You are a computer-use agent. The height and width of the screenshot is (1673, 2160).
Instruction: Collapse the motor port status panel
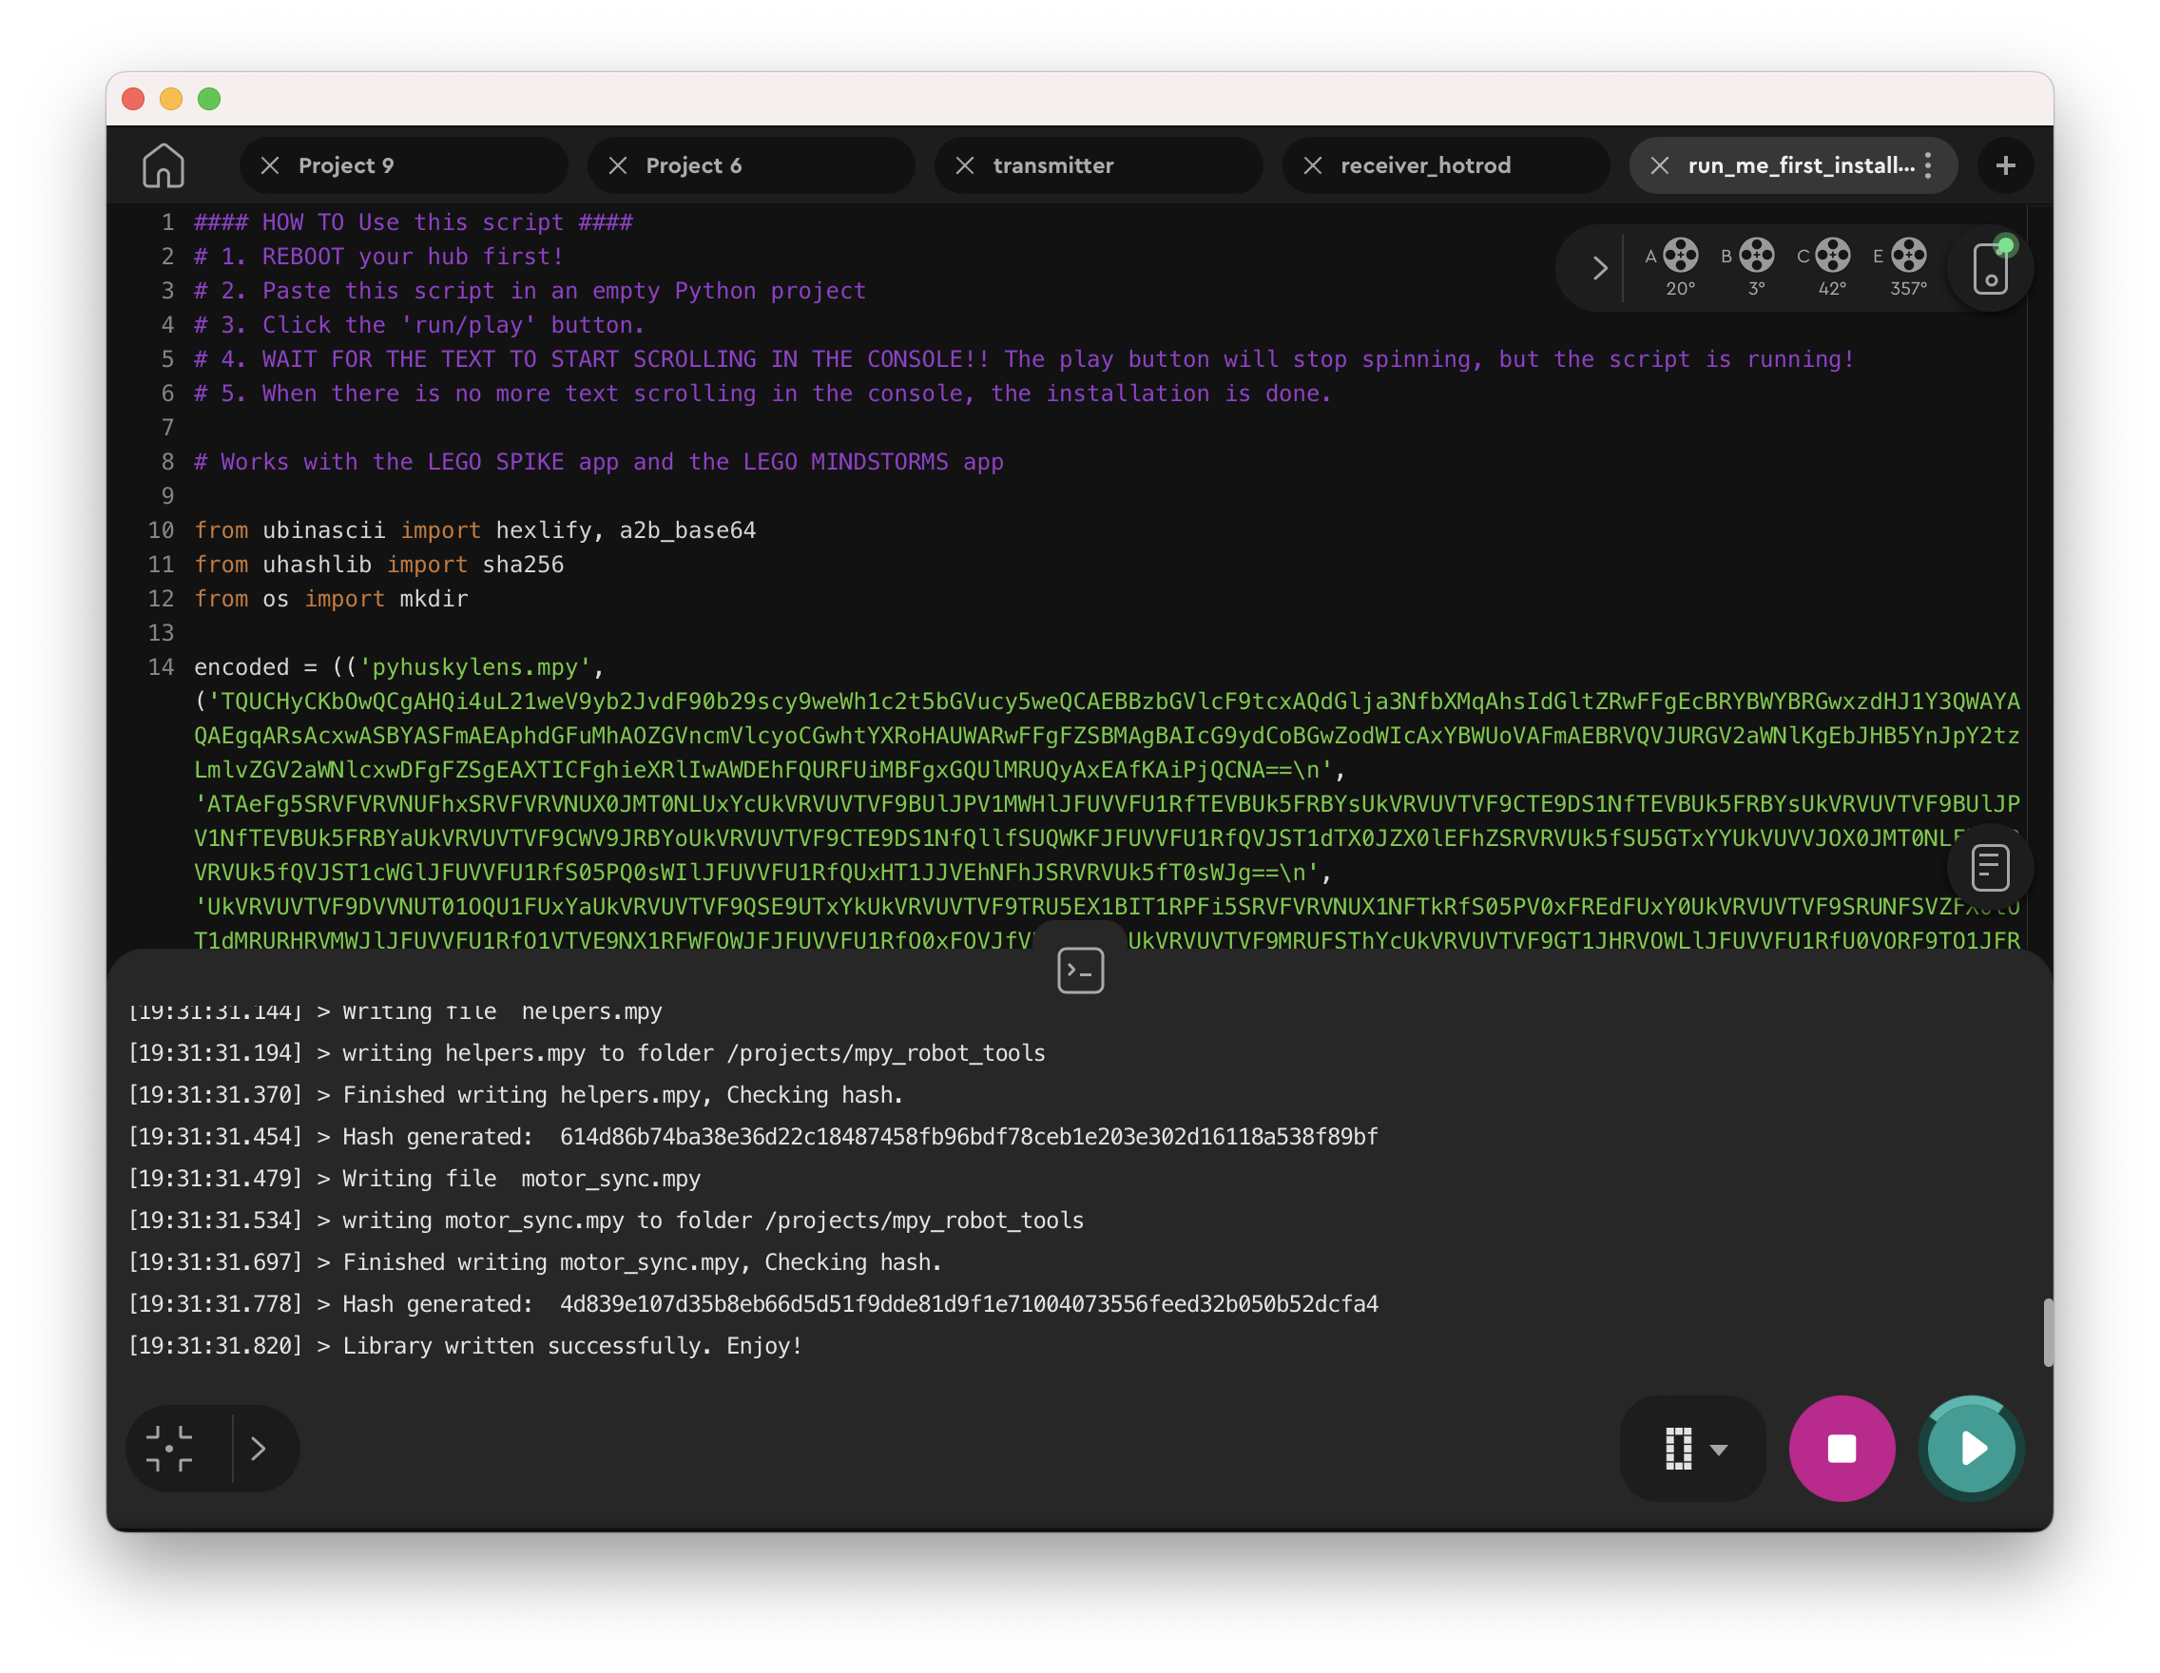(1600, 268)
